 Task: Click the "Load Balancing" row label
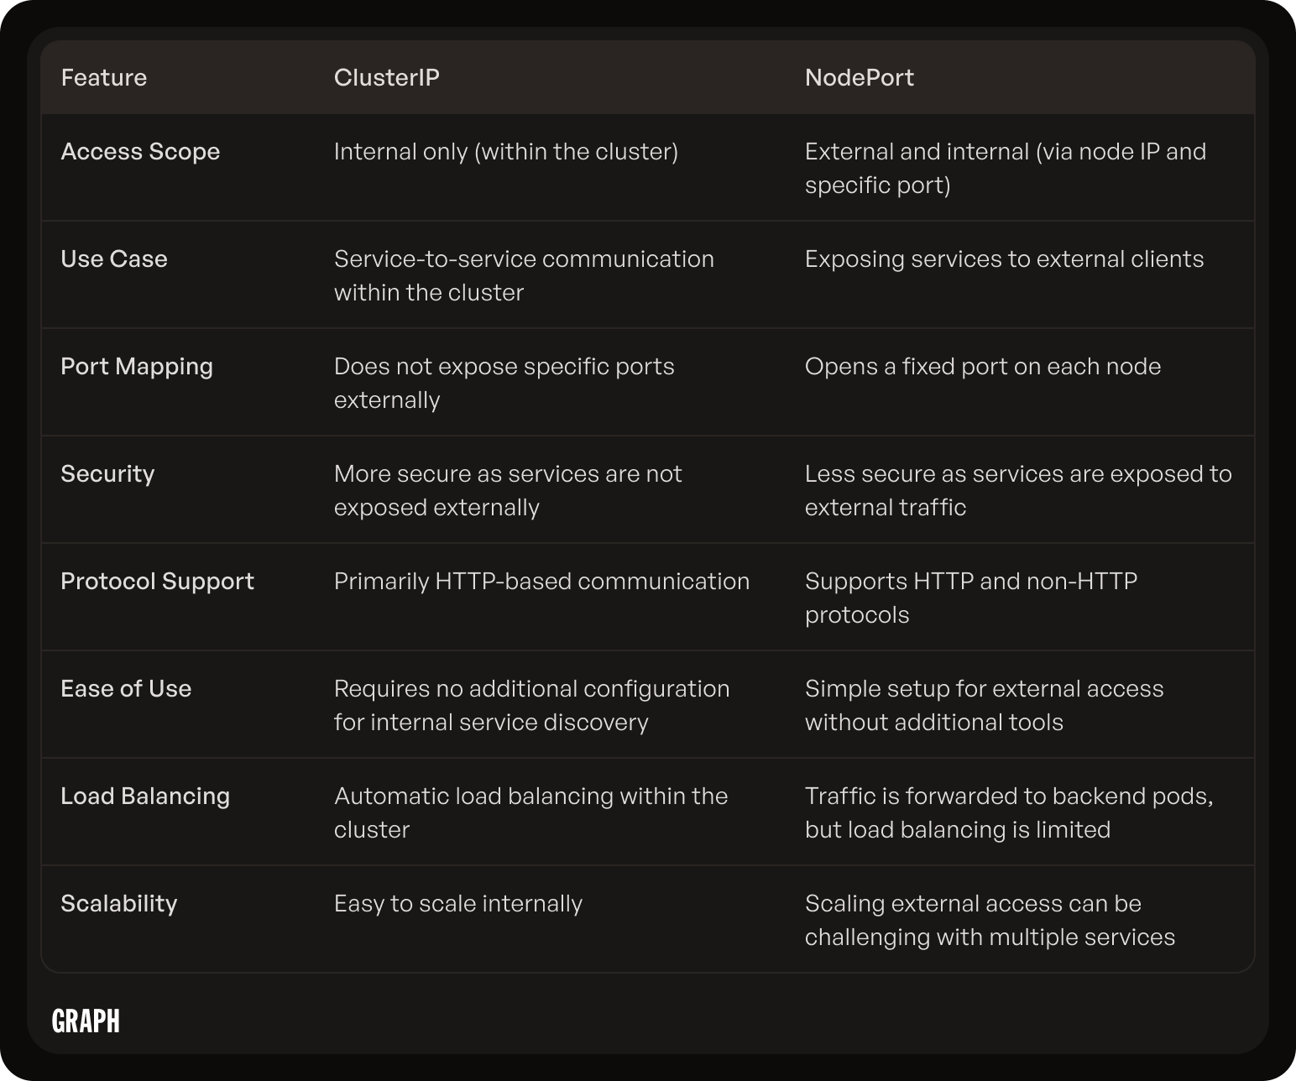point(145,796)
